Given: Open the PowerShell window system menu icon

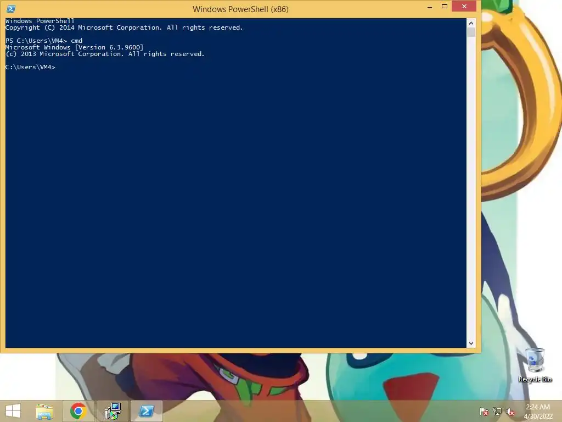Looking at the screenshot, I should click(x=11, y=9).
